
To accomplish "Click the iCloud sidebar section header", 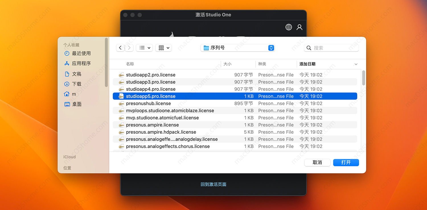I will click(69, 157).
